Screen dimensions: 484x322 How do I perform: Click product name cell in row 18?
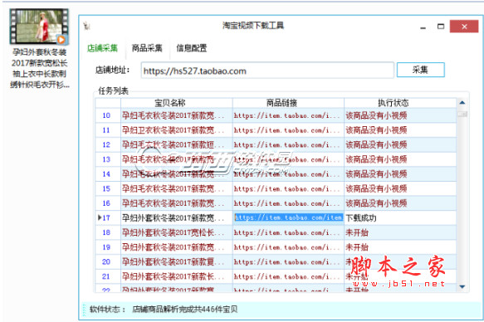(x=177, y=232)
